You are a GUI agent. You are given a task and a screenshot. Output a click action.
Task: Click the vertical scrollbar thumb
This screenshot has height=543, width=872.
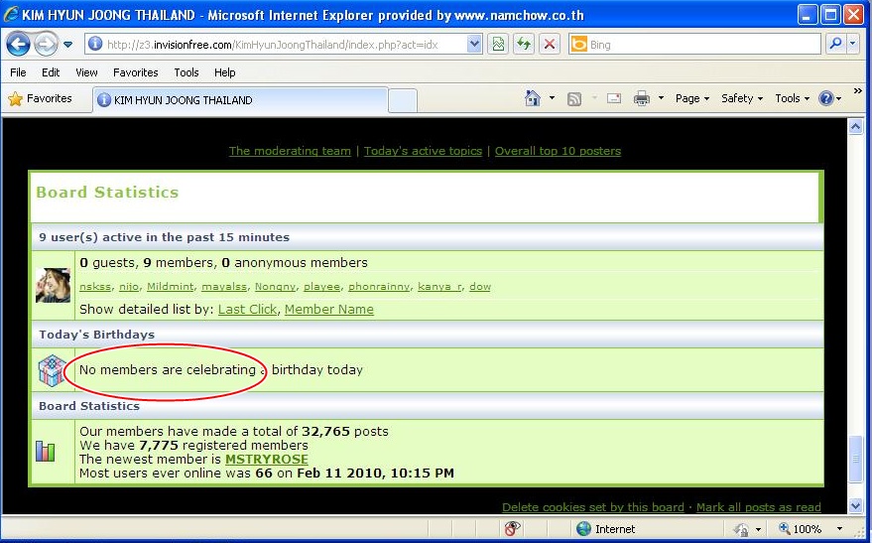(856, 459)
